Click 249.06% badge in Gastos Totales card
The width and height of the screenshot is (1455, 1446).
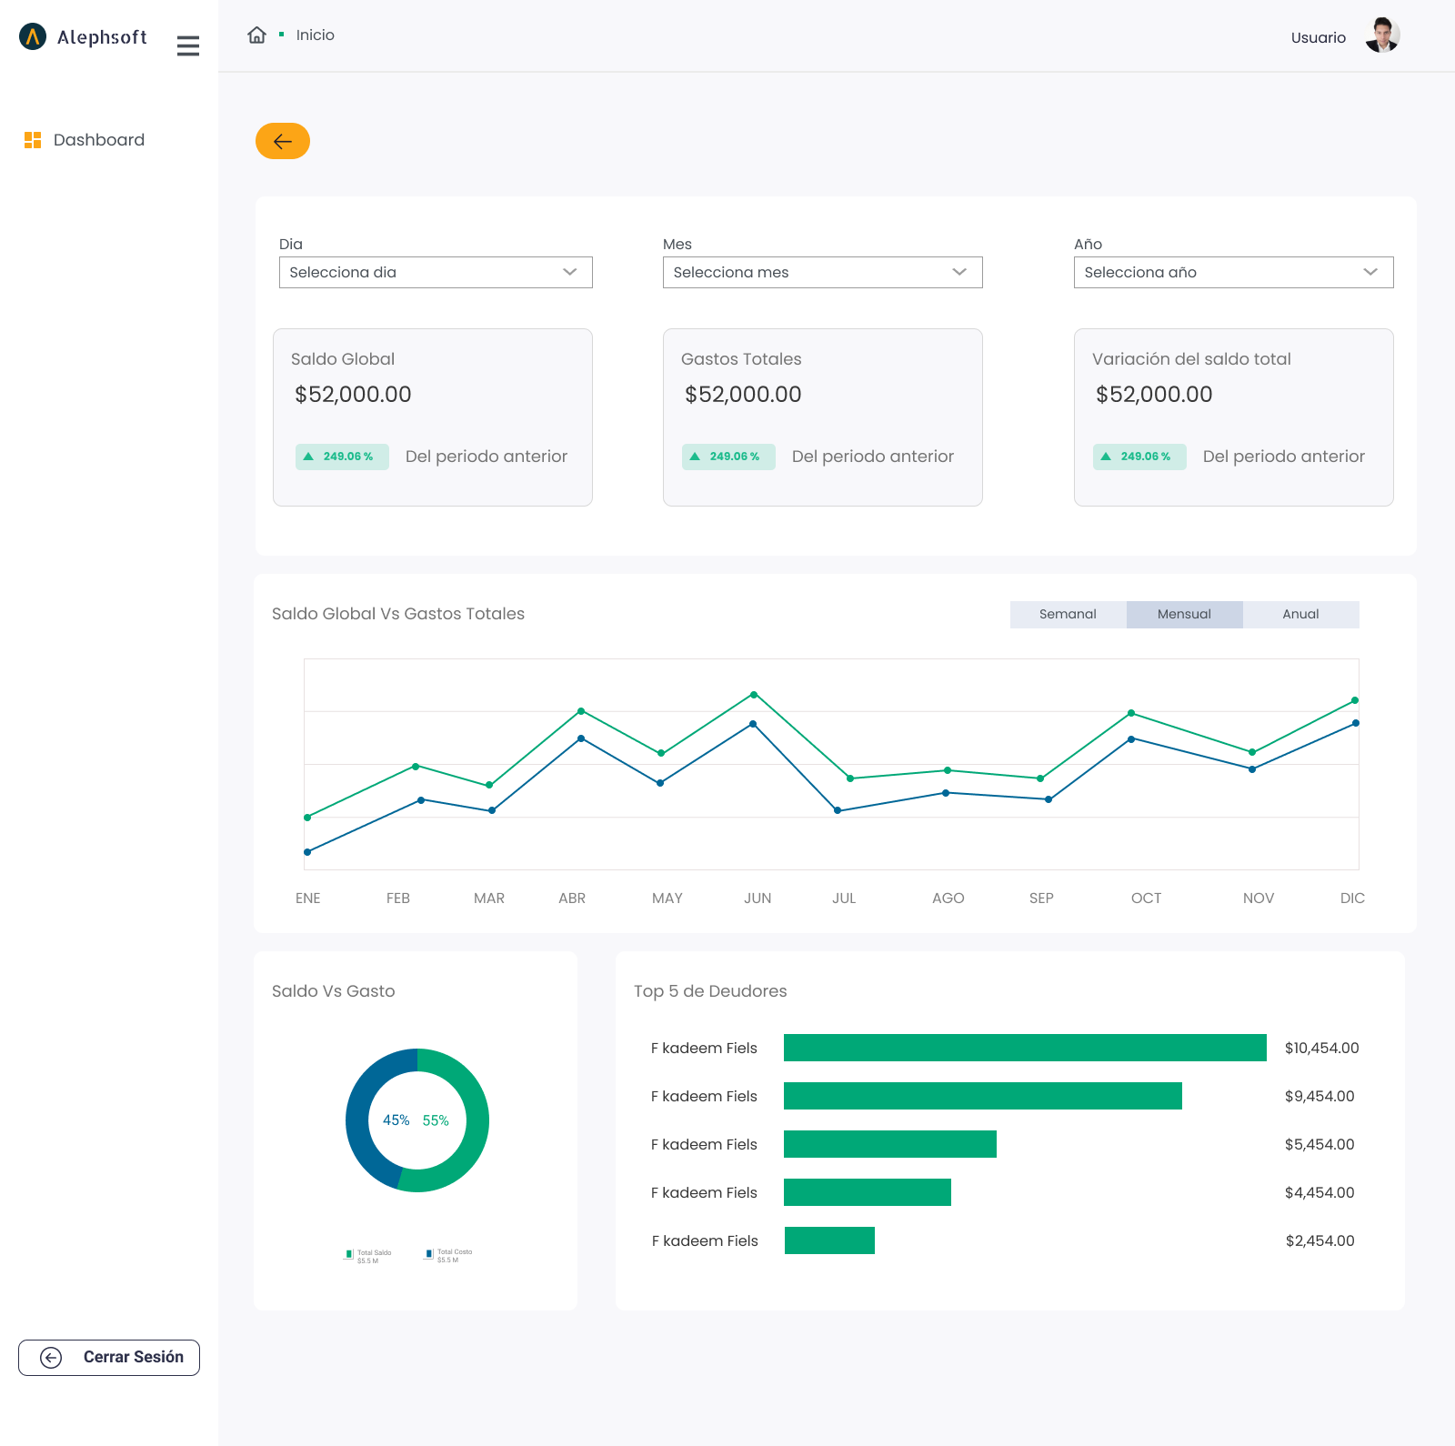coord(728,457)
